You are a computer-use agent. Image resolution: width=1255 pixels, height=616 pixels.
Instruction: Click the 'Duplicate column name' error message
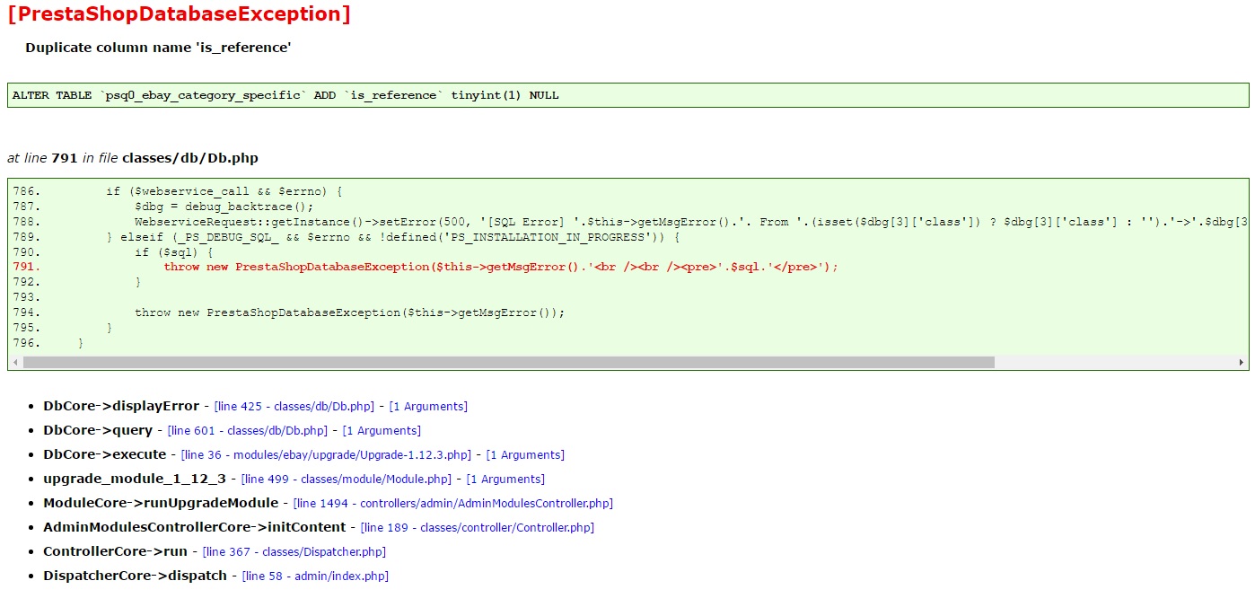[158, 48]
